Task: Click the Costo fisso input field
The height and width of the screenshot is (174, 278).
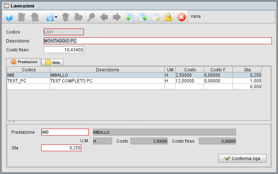Action: (x=64, y=50)
